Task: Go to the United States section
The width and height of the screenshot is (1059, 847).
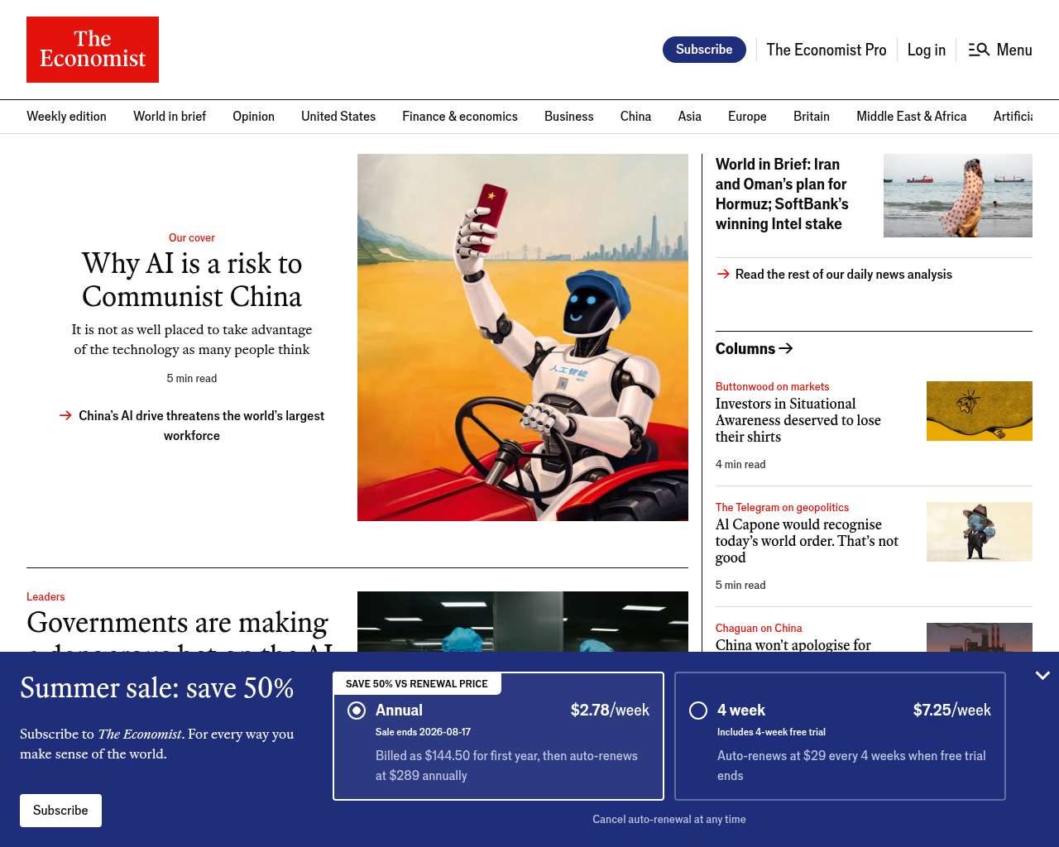Action: [x=338, y=117]
